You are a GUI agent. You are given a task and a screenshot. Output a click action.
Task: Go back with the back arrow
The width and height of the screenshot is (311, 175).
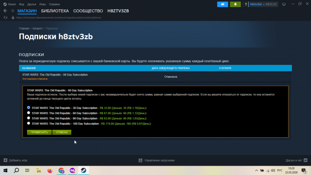5,11
